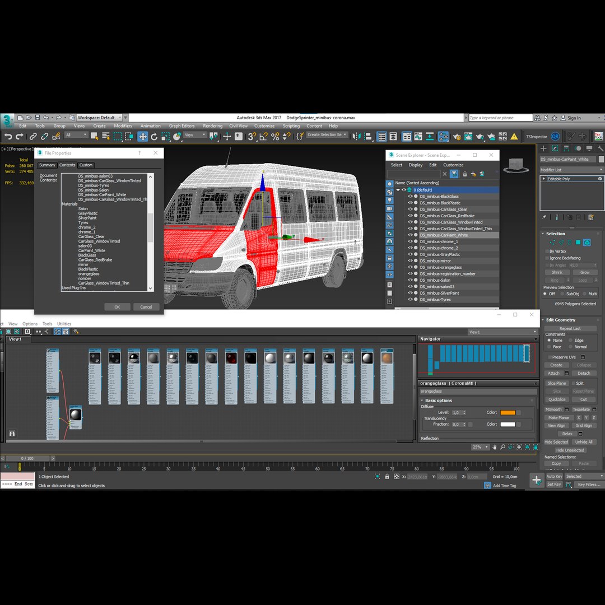Screen dimensions: 605x605
Task: Toggle selection lock icon in status bar
Action: tap(387, 477)
